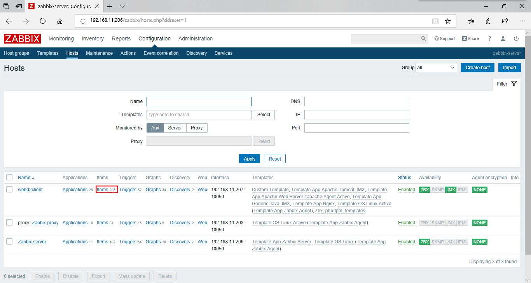Click the set tabs aside icon
This screenshot has height=283, width=531.
point(19,6)
